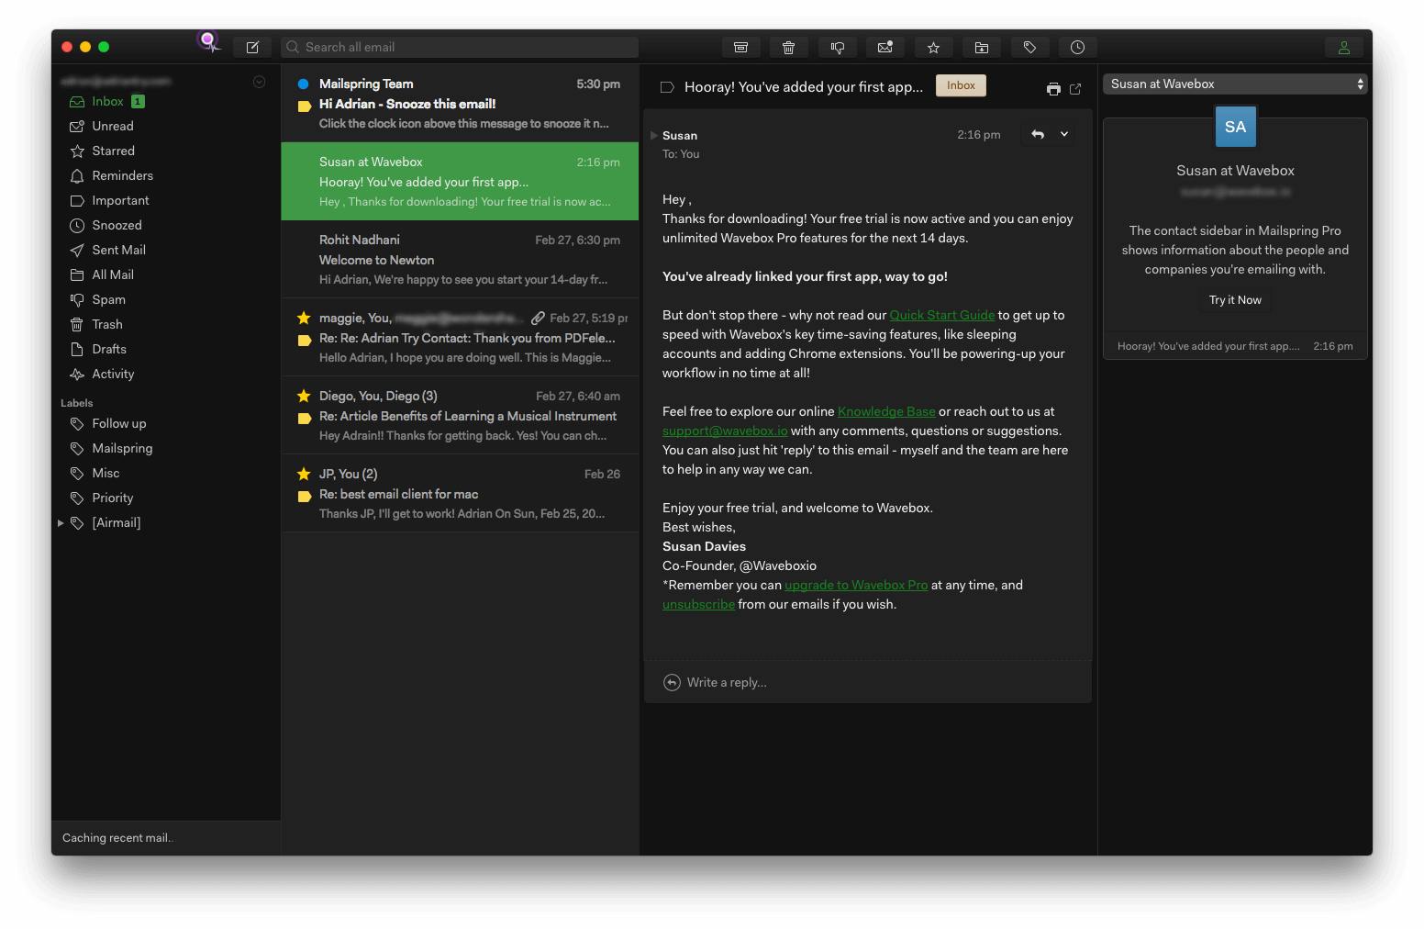The height and width of the screenshot is (929, 1424).
Task: Open message actions chevron next to reply
Action: coord(1064,134)
